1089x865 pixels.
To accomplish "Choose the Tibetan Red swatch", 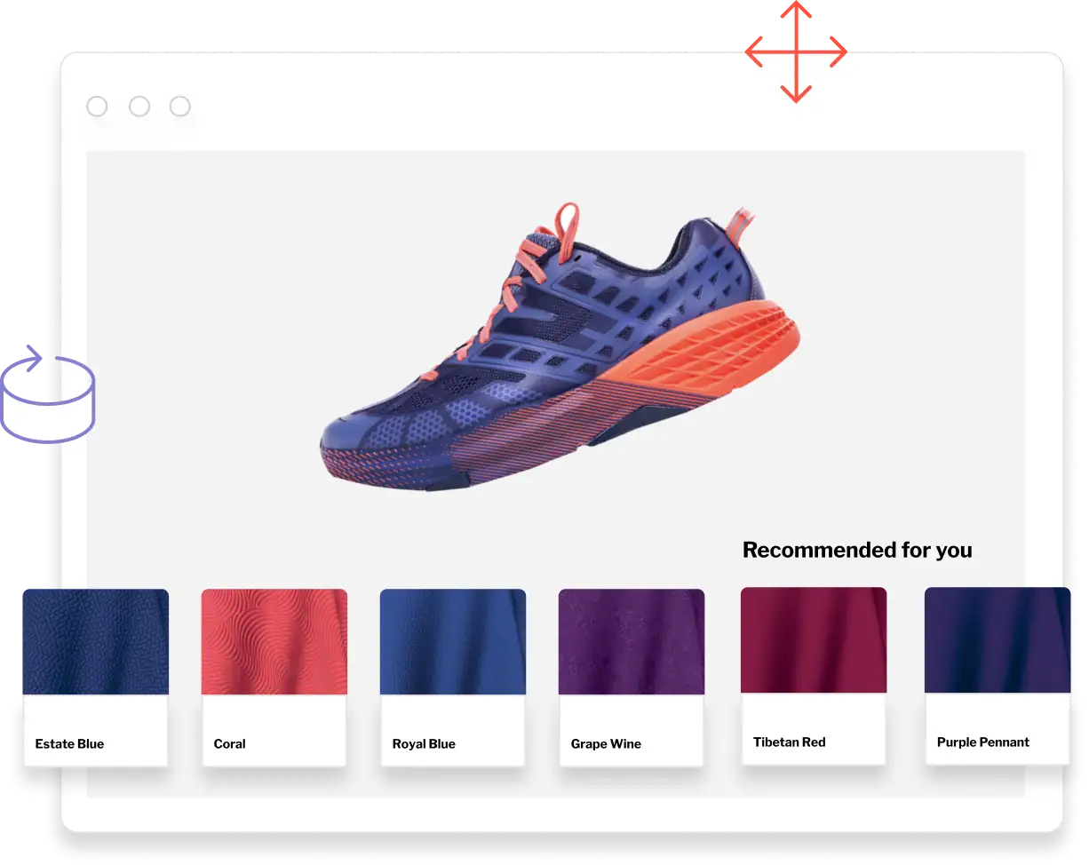I will pos(814,675).
